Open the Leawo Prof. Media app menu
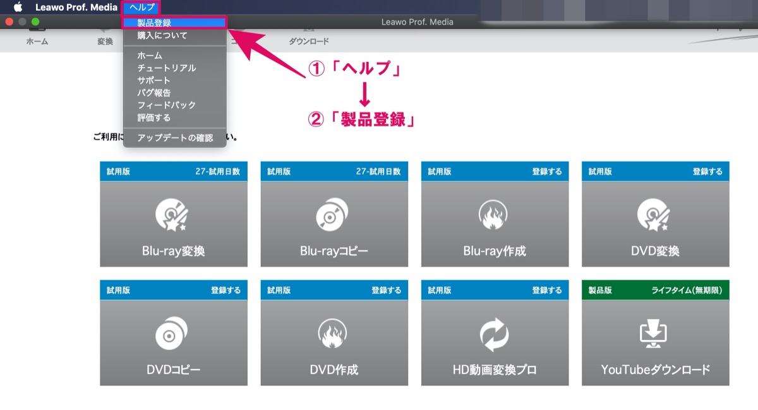The width and height of the screenshot is (758, 410). click(76, 8)
